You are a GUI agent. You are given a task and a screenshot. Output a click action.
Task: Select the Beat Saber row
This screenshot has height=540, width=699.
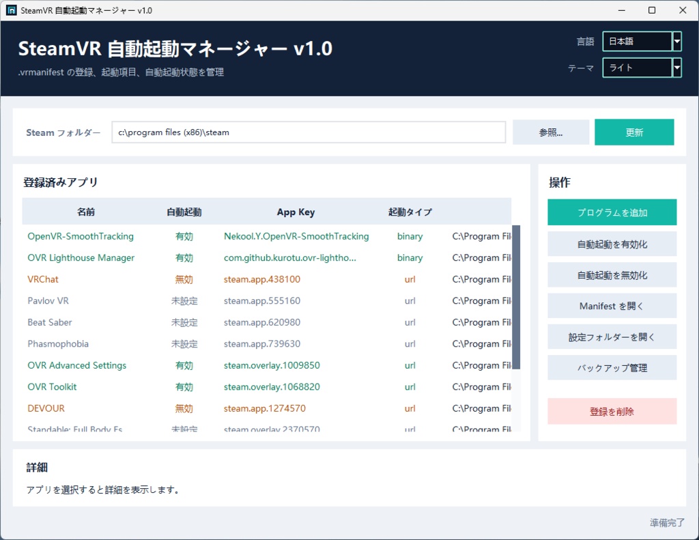click(x=267, y=322)
